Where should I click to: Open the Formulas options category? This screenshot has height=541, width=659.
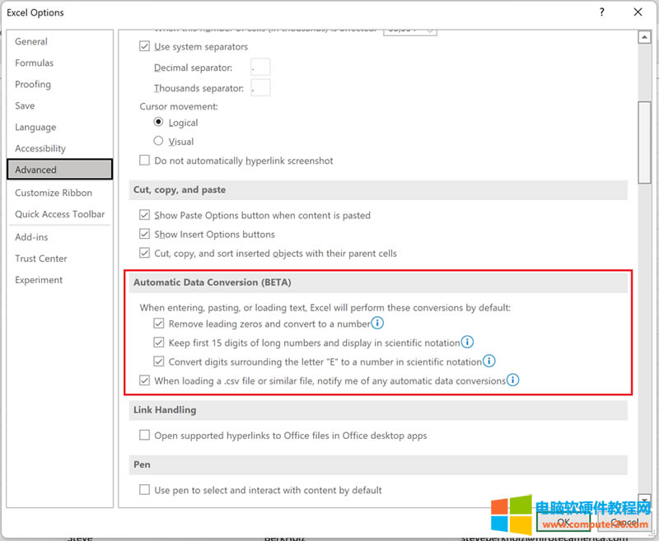point(34,63)
